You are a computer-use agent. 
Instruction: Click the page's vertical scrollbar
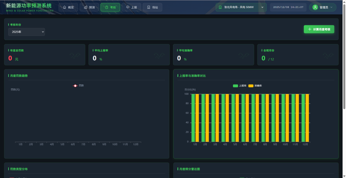[x=344, y=58]
